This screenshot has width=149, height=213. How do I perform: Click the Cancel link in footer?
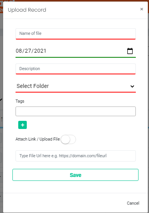point(133,203)
